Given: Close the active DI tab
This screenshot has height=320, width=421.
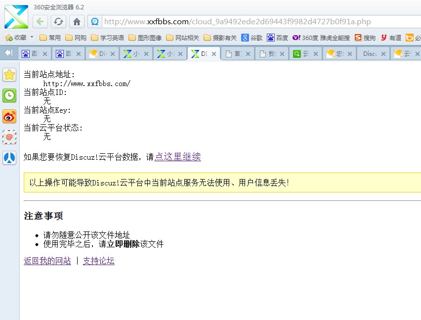Looking at the screenshot, I should [214, 54].
